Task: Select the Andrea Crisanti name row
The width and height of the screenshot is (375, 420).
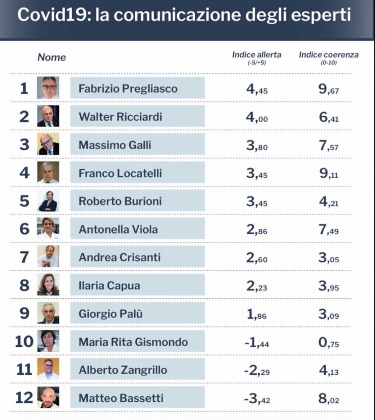Action: pyautogui.click(x=137, y=257)
